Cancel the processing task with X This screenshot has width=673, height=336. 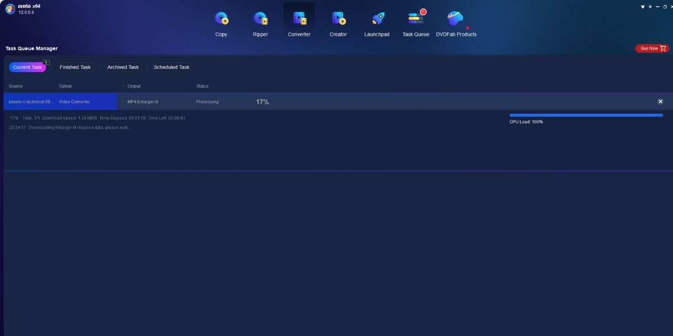[x=660, y=101]
